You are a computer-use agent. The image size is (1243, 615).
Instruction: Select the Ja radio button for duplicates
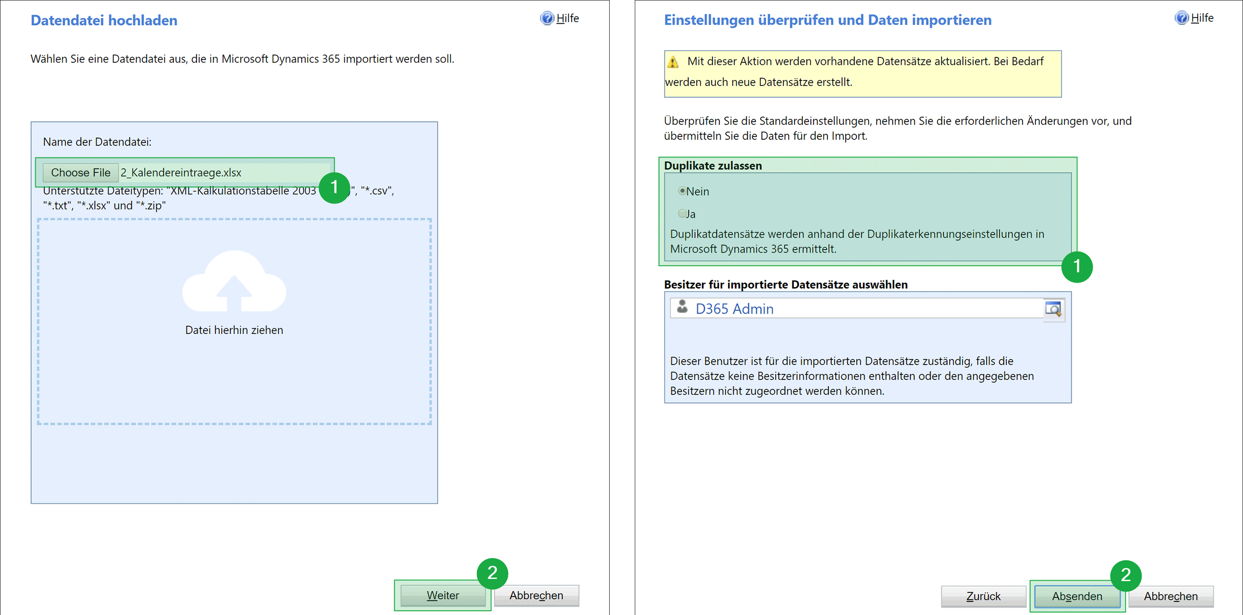(x=682, y=213)
